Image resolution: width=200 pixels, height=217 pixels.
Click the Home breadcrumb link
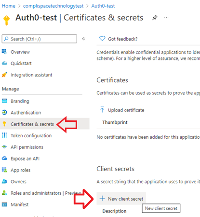tap(9, 6)
